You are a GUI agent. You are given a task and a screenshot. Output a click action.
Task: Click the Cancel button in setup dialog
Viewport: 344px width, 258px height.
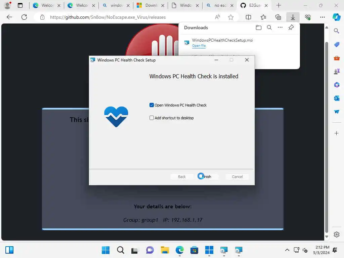click(x=237, y=177)
